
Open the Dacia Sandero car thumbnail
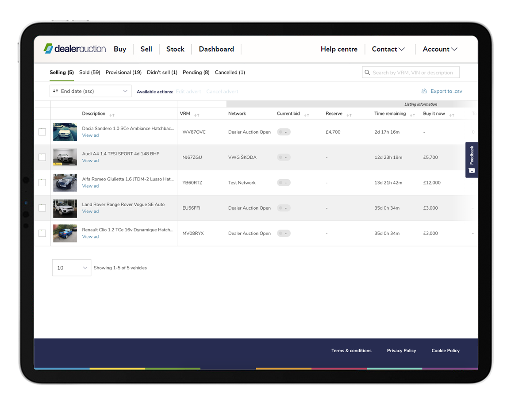click(65, 132)
